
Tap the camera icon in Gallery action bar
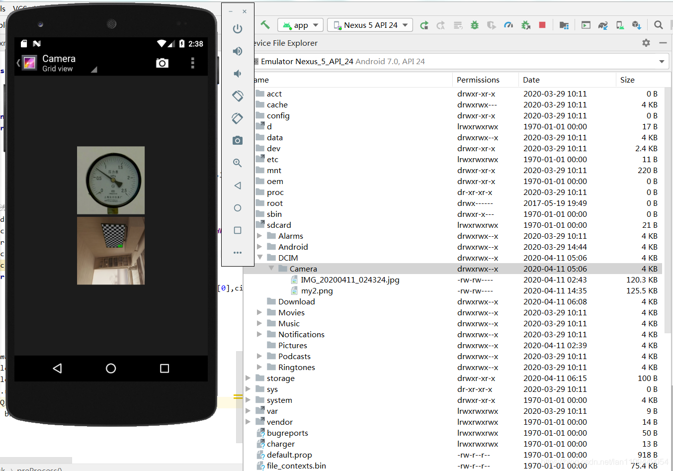pyautogui.click(x=162, y=63)
